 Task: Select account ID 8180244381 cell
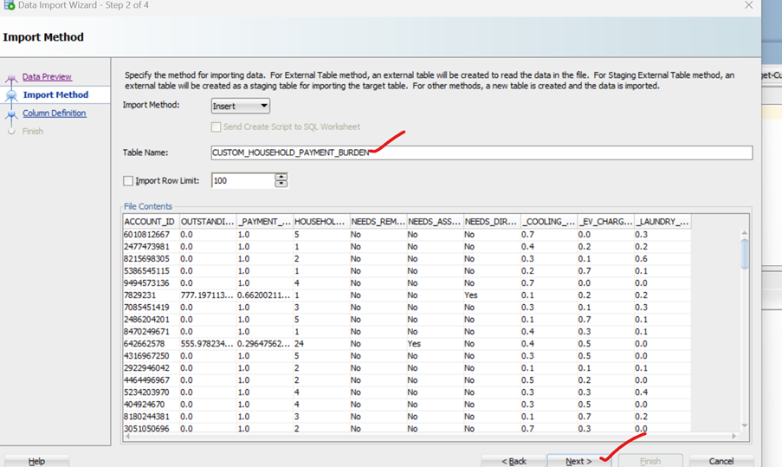click(x=151, y=417)
